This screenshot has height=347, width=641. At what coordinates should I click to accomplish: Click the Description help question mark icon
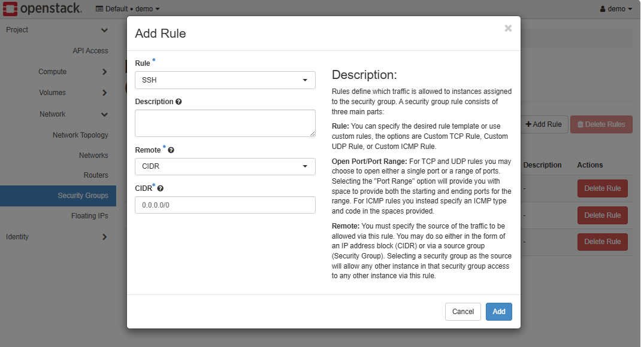click(179, 102)
